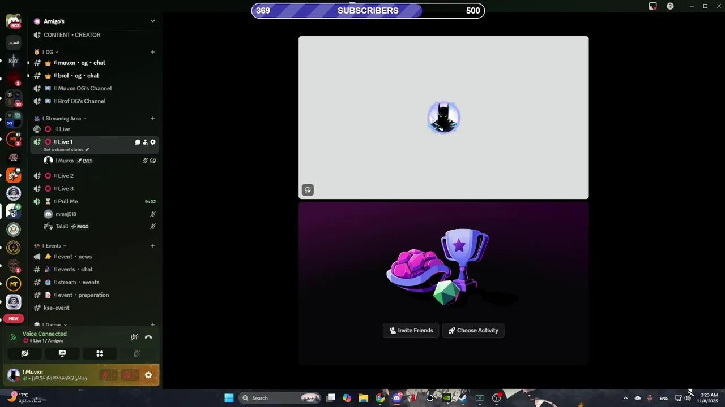Open the Discord inbox icon

point(653,6)
